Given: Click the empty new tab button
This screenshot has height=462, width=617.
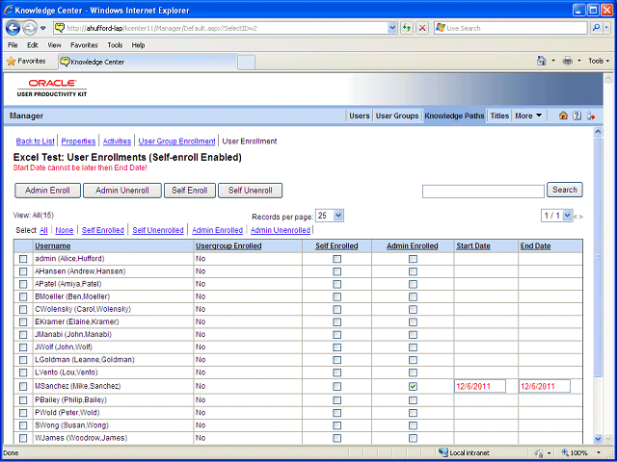Looking at the screenshot, I should (247, 63).
